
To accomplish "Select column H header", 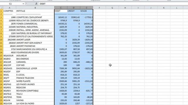I will 125,8.
